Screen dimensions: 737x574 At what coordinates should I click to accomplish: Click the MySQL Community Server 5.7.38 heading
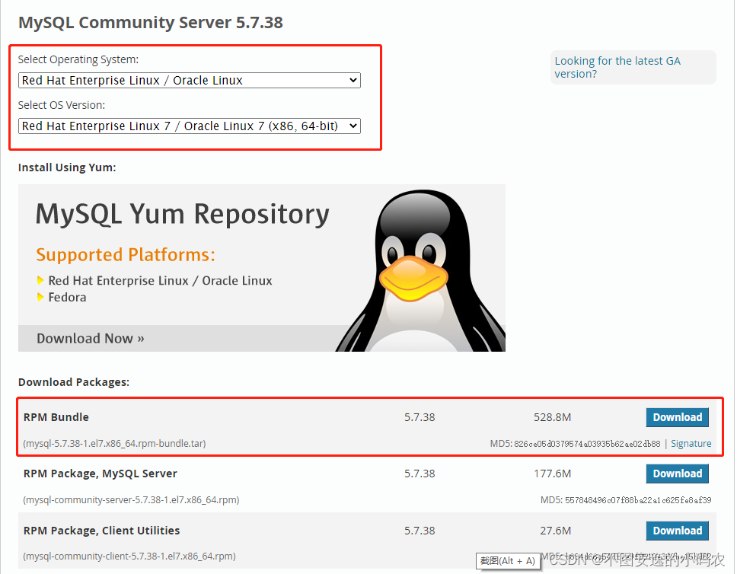click(151, 23)
